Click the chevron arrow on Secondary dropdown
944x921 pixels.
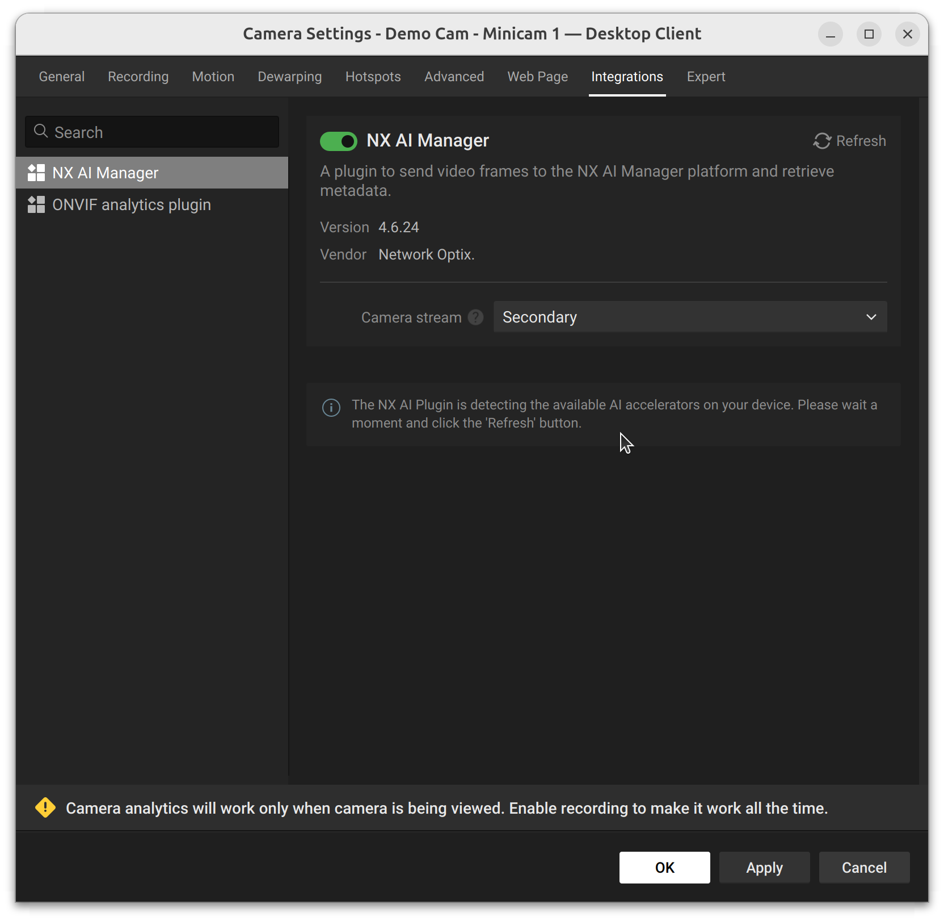pos(871,317)
